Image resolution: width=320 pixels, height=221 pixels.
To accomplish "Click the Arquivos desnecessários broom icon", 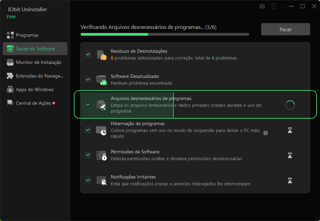I will (x=101, y=105).
